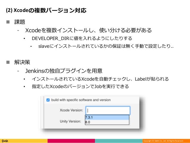Click the line 'Jenkinsの独自プラグインを用意'
The height and width of the screenshot is (143, 190).
pyautogui.click(x=64, y=71)
